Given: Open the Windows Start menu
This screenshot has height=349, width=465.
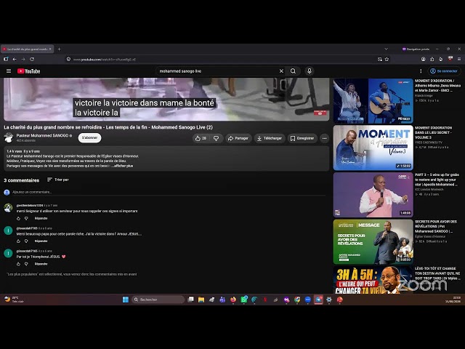Looking at the screenshot, I should [126, 300].
